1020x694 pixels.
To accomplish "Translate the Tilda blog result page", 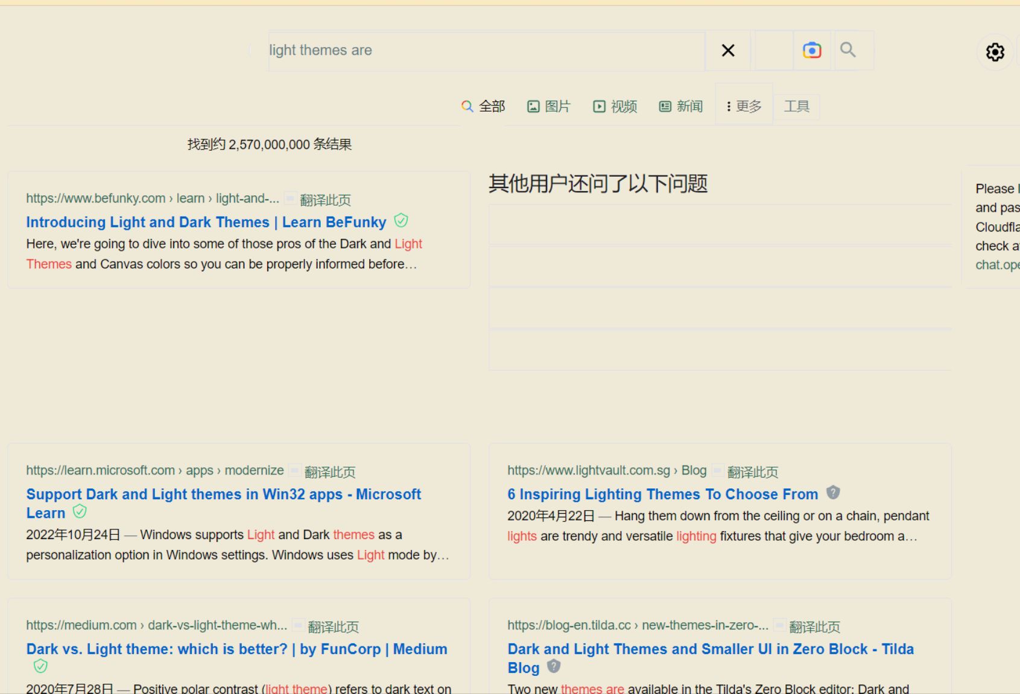I will tap(815, 626).
